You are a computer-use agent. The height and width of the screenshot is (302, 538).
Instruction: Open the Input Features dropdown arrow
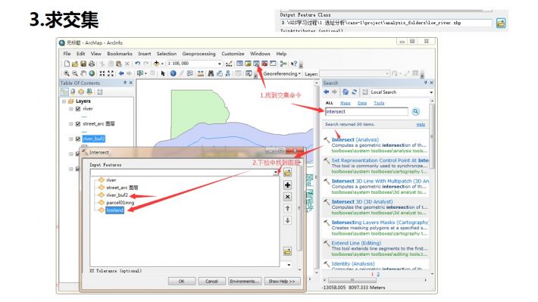[x=276, y=173]
